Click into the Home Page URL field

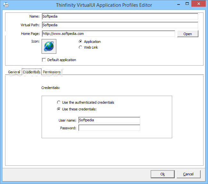[108, 34]
